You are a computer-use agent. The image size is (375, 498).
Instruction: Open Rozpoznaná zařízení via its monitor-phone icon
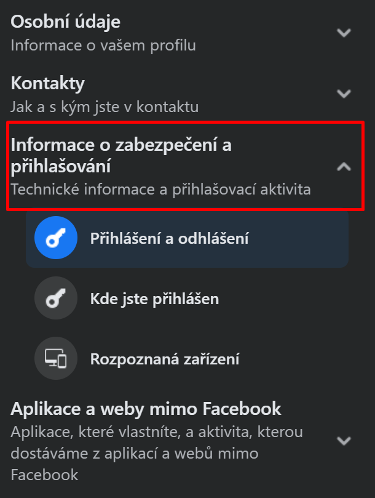coord(55,358)
